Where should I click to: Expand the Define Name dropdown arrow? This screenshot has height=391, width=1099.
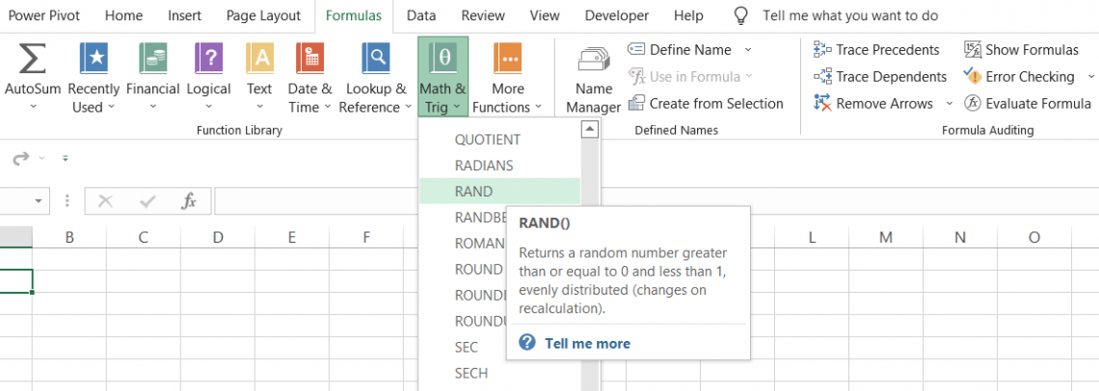(748, 50)
